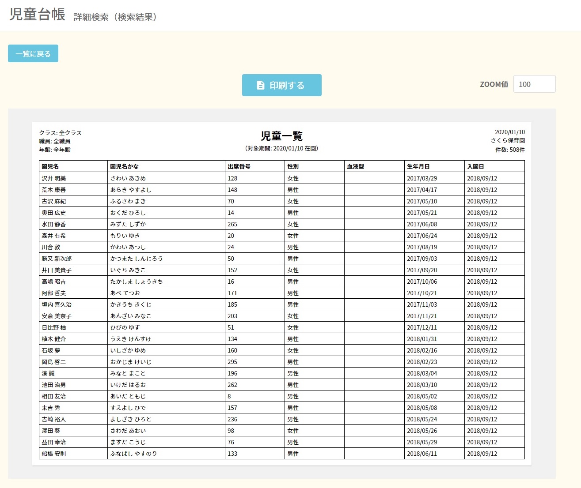This screenshot has width=581, height=488.
Task: Click the kana さわい あきめ
Action: [x=128, y=178]
